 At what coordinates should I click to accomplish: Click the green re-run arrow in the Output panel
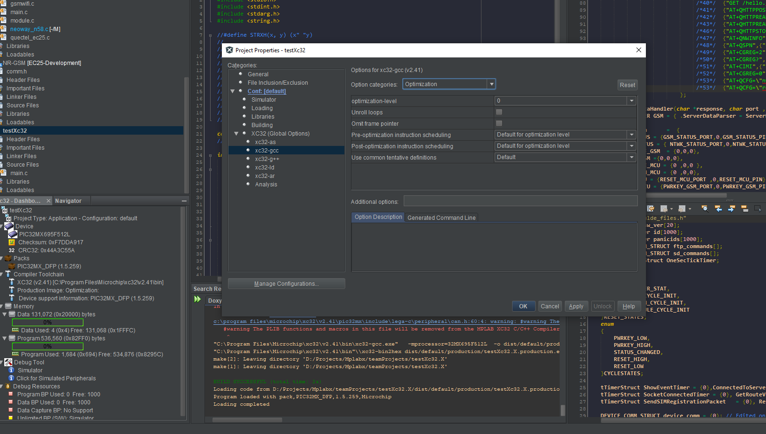pyautogui.click(x=197, y=299)
